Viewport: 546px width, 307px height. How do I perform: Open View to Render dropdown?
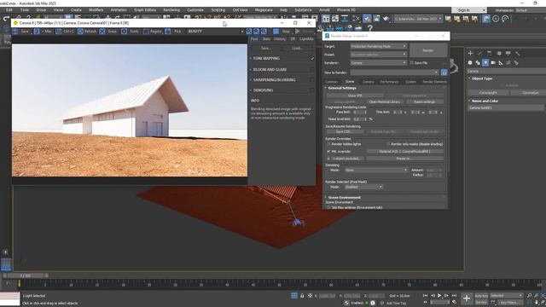coord(394,72)
